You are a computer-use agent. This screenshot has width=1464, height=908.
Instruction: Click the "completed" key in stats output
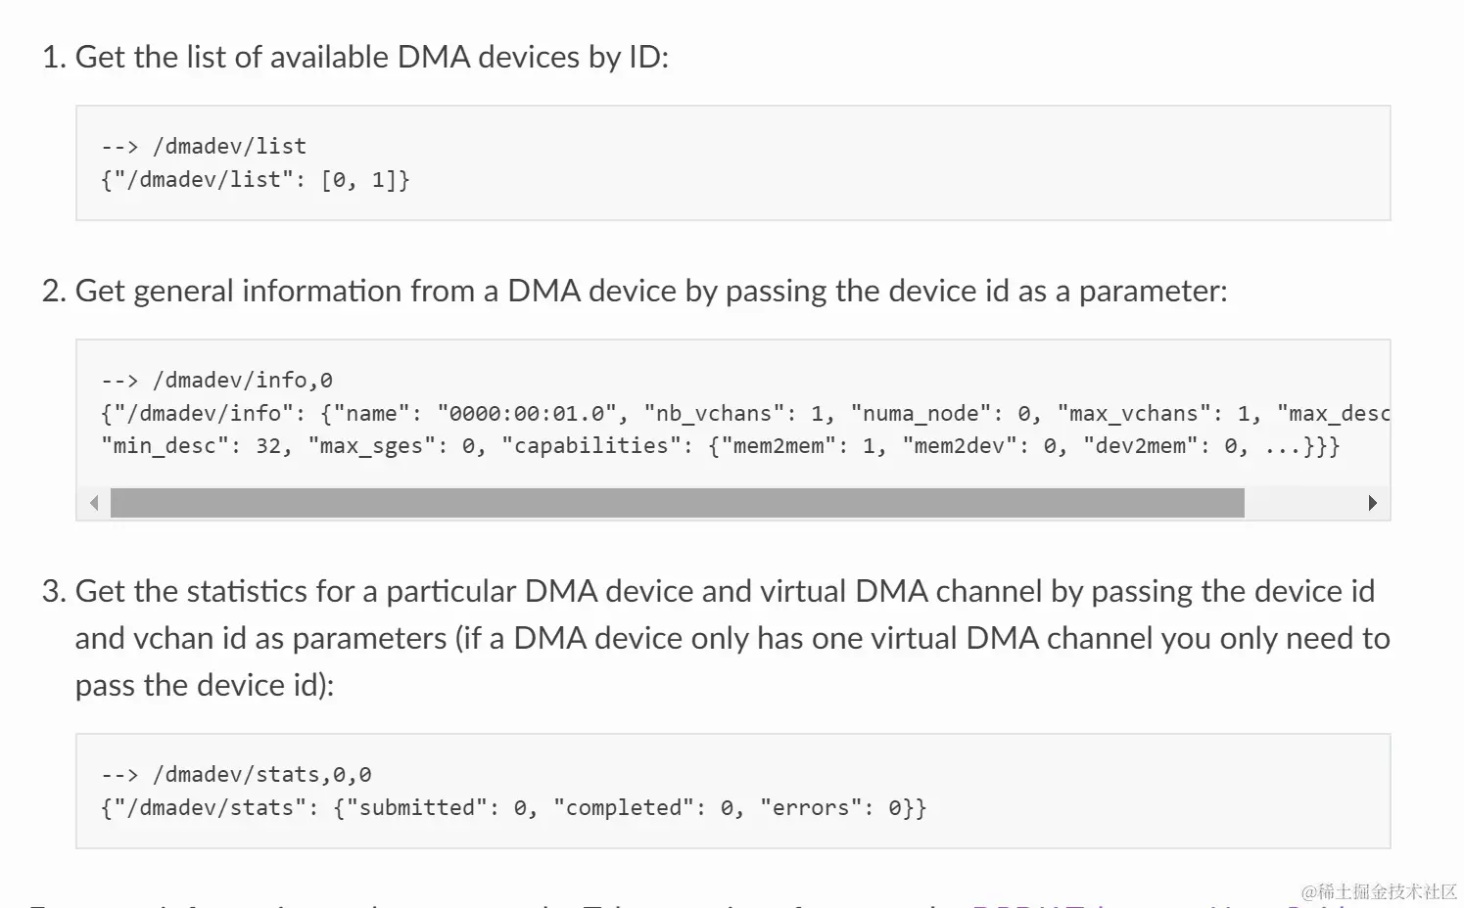pyautogui.click(x=624, y=808)
